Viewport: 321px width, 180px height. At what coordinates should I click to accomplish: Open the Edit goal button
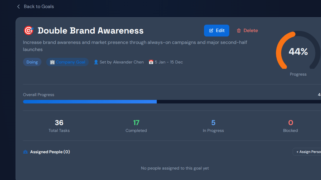coord(217,31)
